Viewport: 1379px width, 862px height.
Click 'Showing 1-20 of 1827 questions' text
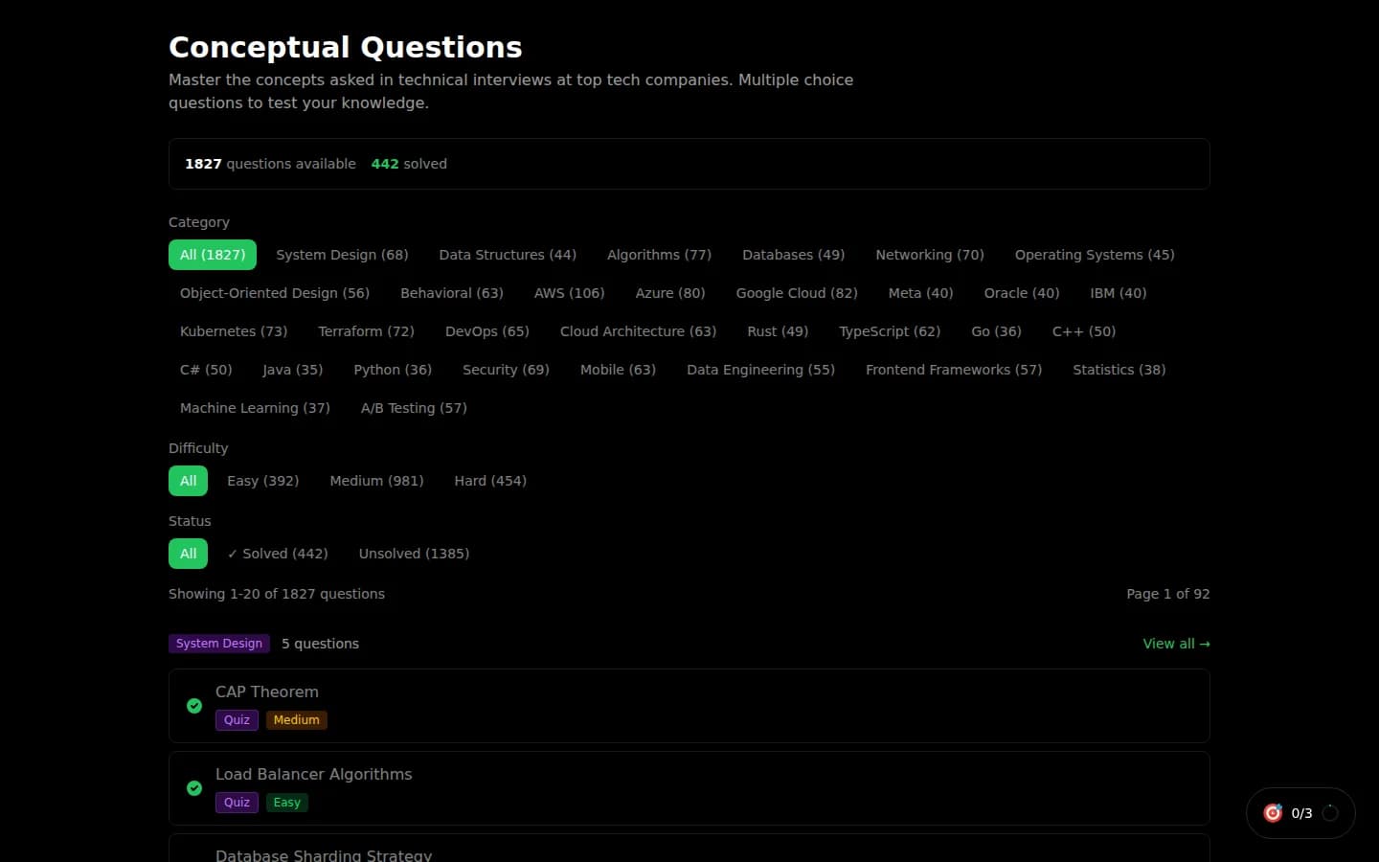pyautogui.click(x=277, y=594)
